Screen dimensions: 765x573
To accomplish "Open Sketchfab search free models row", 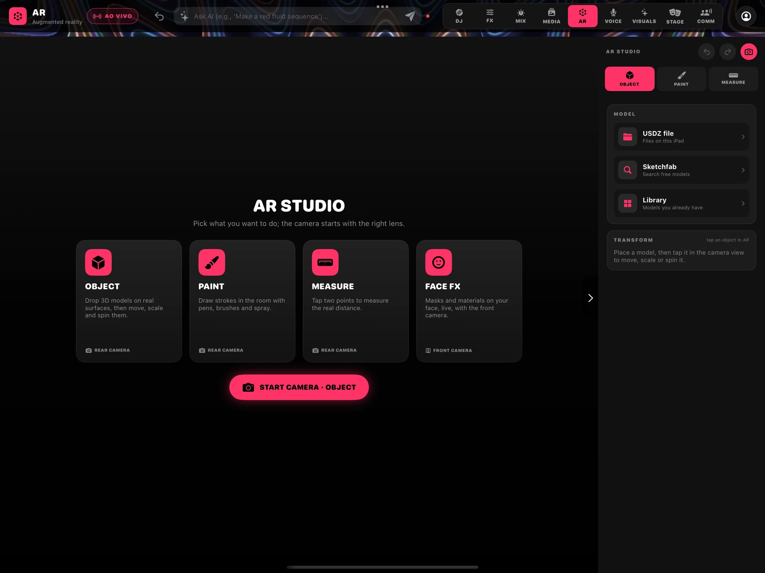I will click(681, 170).
